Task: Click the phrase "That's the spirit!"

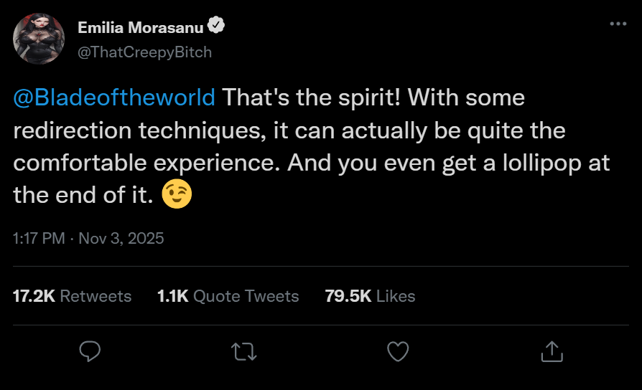Action: point(304,97)
